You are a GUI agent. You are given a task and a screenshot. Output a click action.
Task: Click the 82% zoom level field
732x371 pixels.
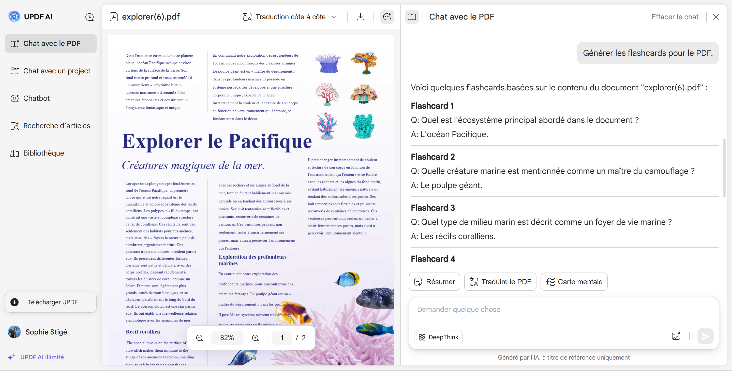click(227, 338)
